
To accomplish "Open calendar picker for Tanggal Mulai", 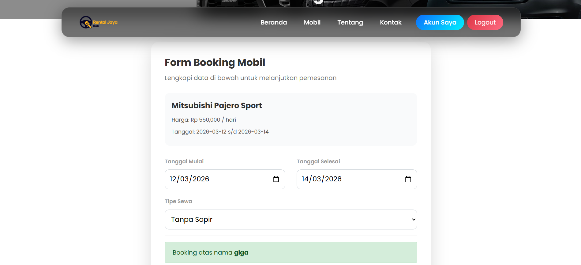I will [276, 179].
